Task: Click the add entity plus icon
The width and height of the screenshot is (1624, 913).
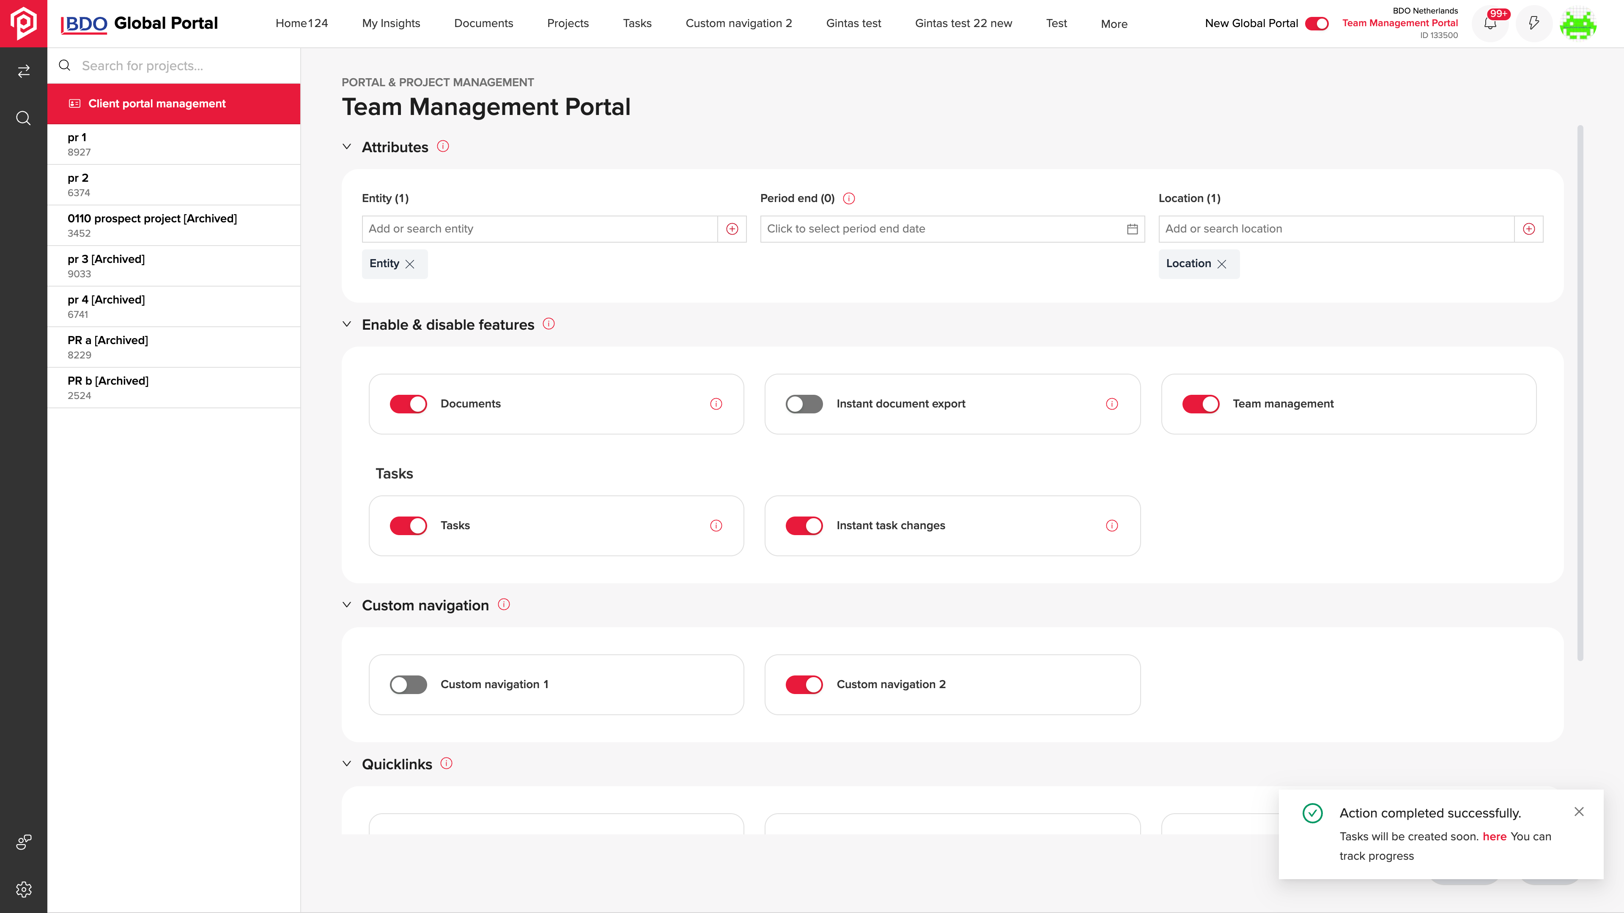Action: pyautogui.click(x=732, y=229)
